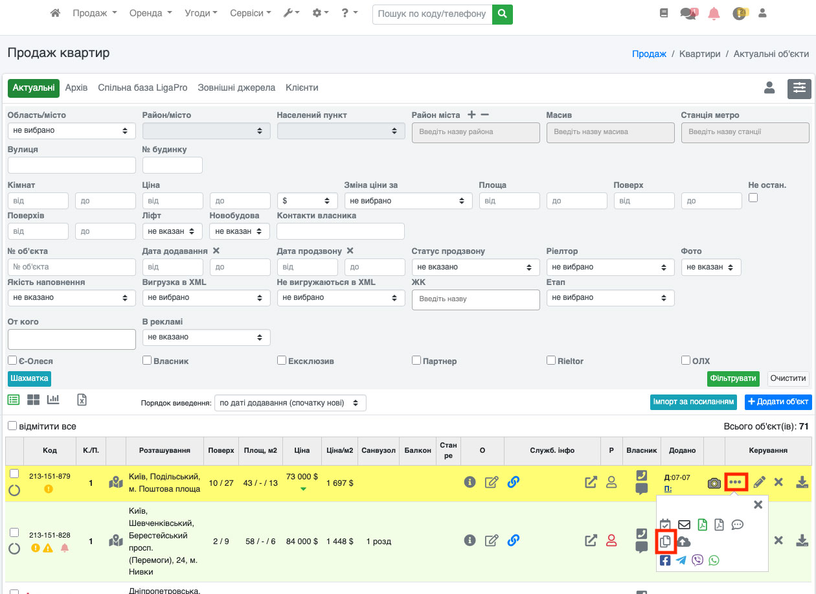Click the camera photos icon in first row
The height and width of the screenshot is (594, 816).
point(714,483)
